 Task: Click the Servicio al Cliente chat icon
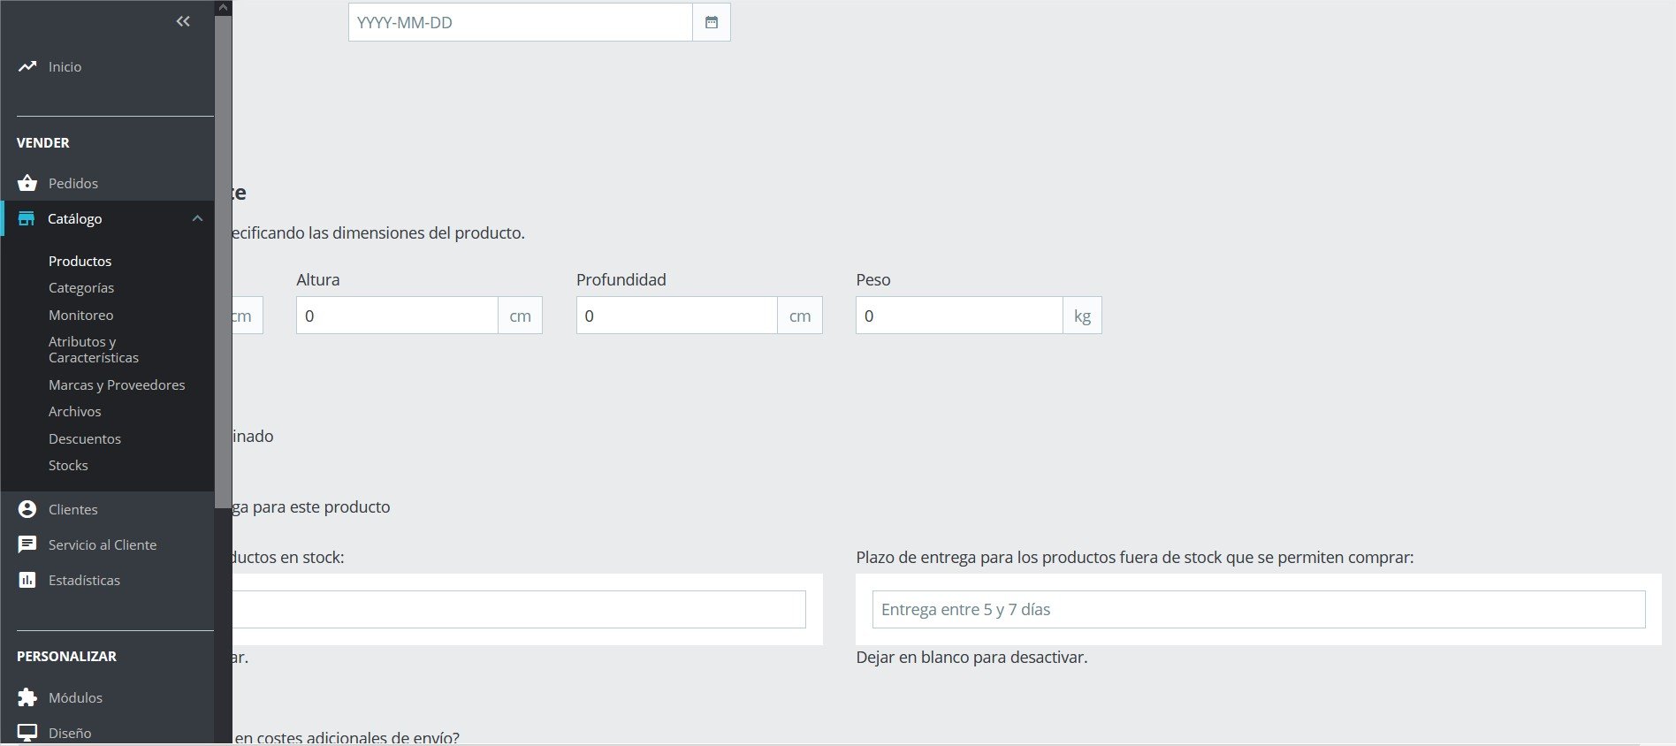(x=27, y=544)
